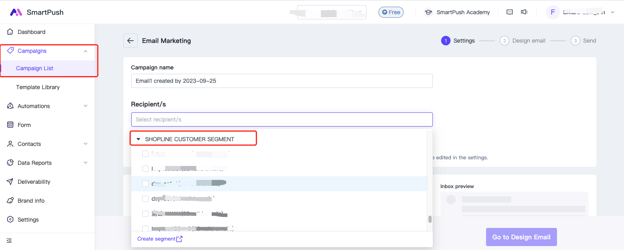Open Brand info page
Viewport: 624px width, 250px height.
(x=31, y=201)
